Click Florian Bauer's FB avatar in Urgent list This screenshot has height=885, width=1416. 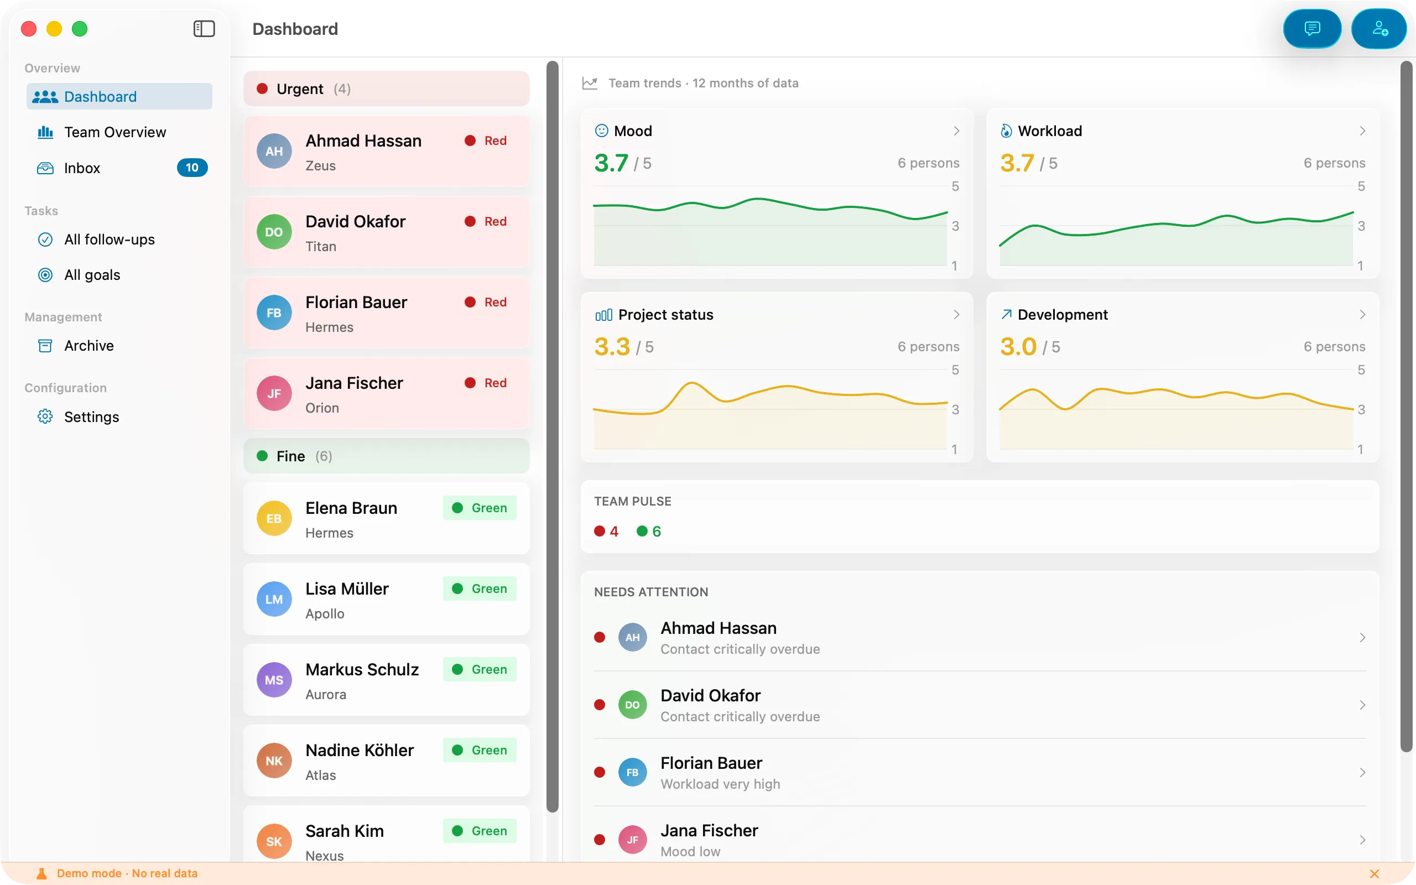(x=274, y=313)
